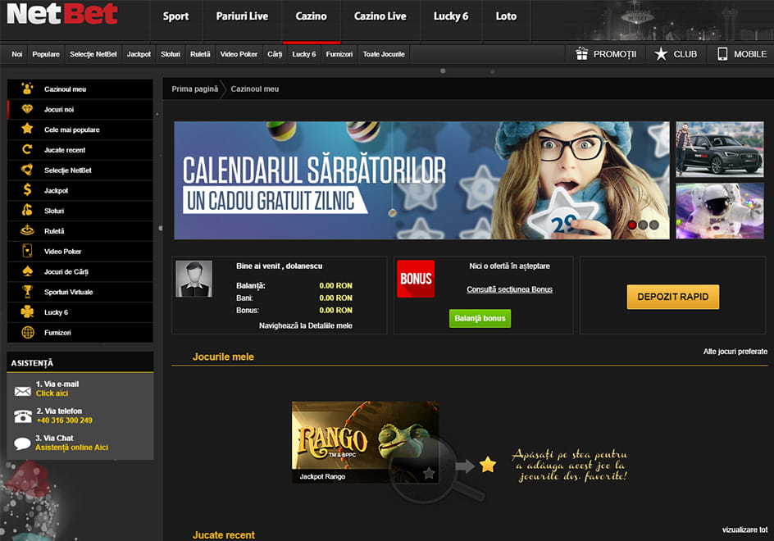774x541 pixels.
Task: Open Toate Jocurile in the submenu bar
Action: coord(384,54)
